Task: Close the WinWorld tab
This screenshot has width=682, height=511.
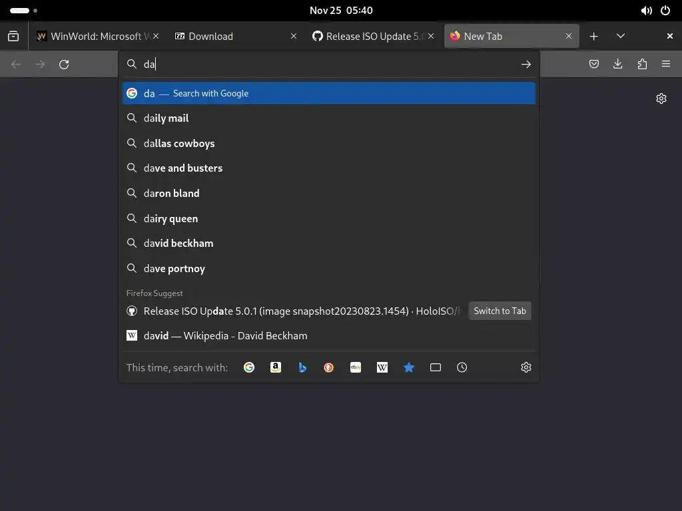Action: coord(156,36)
